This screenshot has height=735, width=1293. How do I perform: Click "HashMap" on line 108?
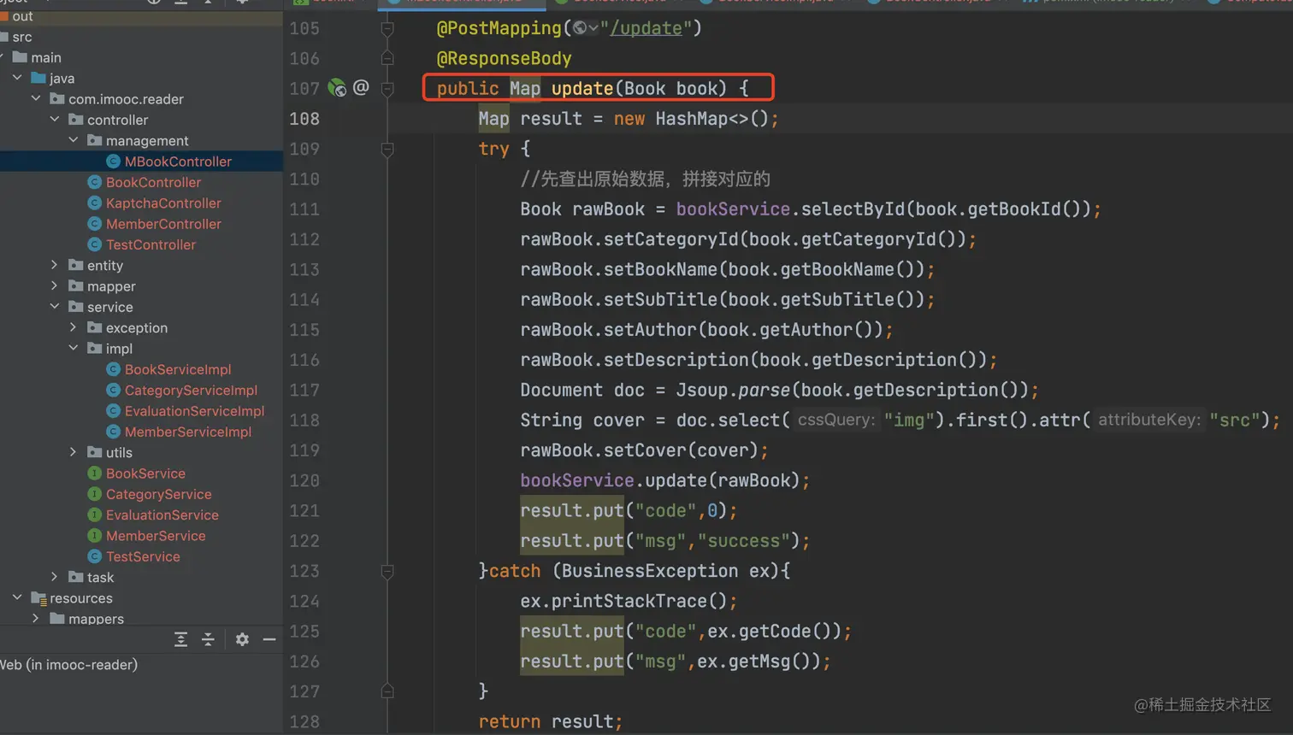click(x=692, y=119)
